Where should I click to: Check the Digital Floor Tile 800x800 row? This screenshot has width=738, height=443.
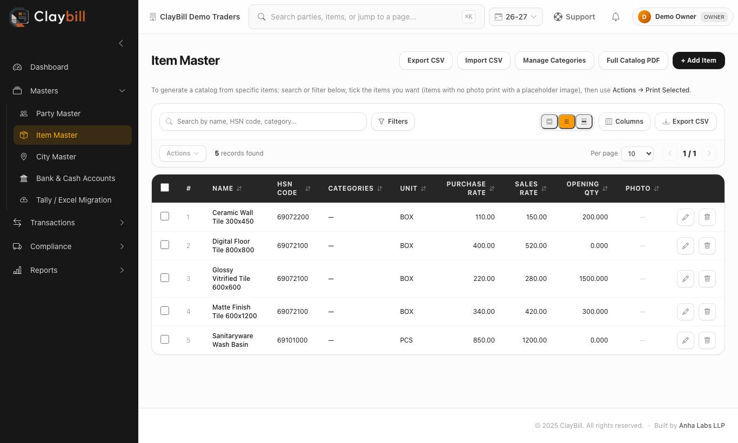[165, 245]
